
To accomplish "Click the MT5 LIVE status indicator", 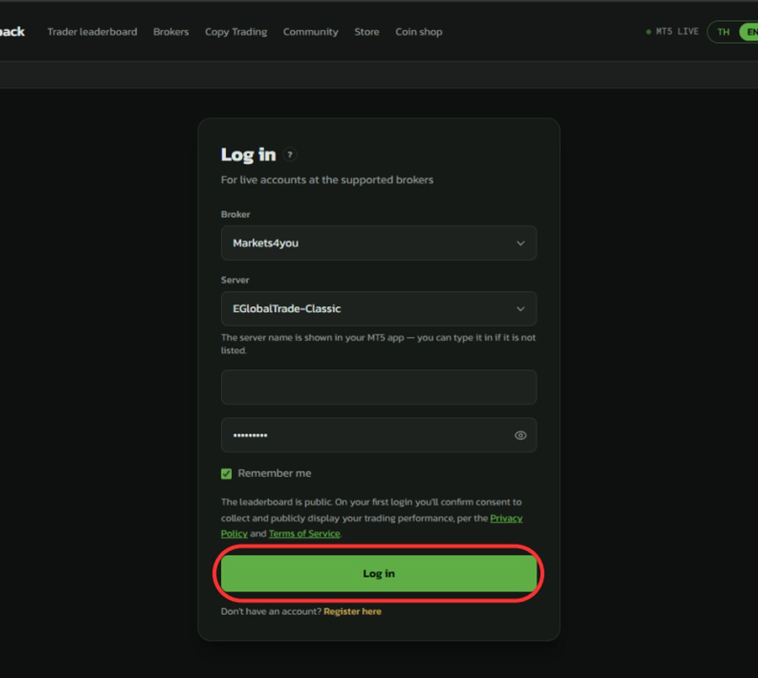I will (x=673, y=32).
